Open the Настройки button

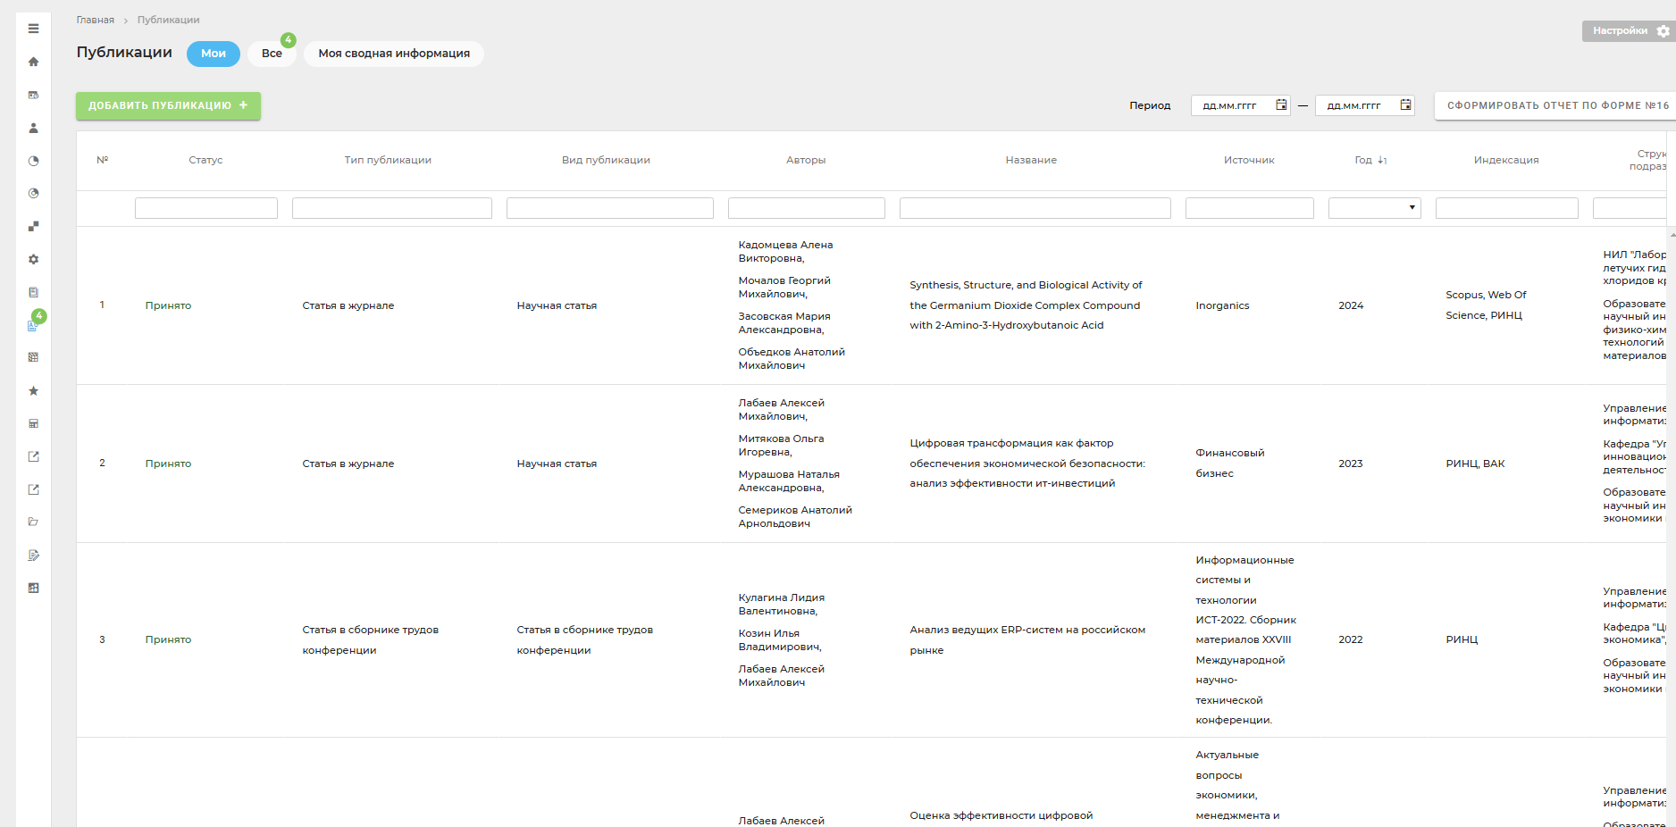1628,31
